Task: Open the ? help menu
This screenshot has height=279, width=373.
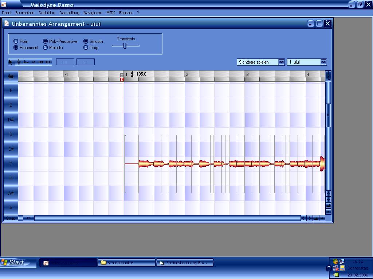Action: [138, 13]
